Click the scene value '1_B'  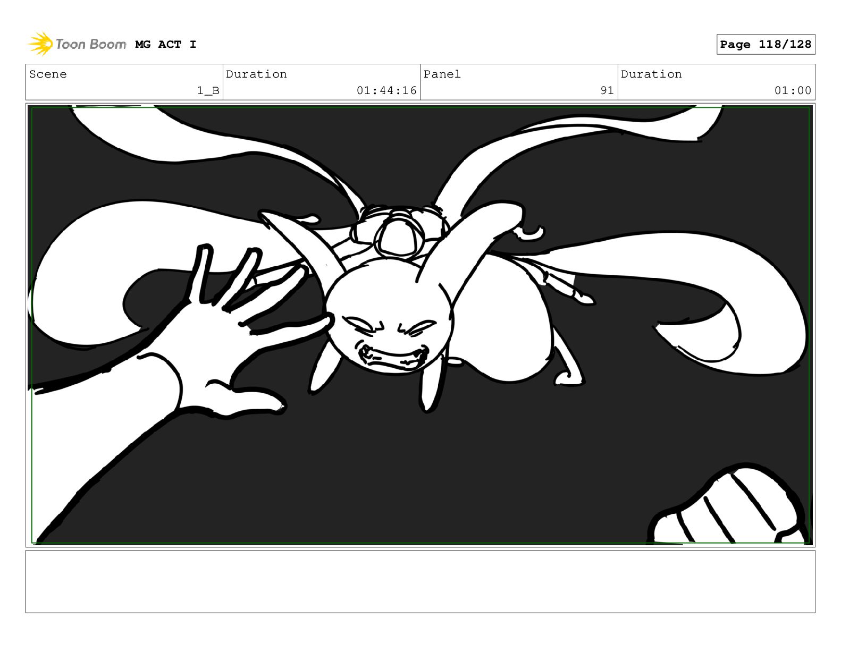coord(208,91)
